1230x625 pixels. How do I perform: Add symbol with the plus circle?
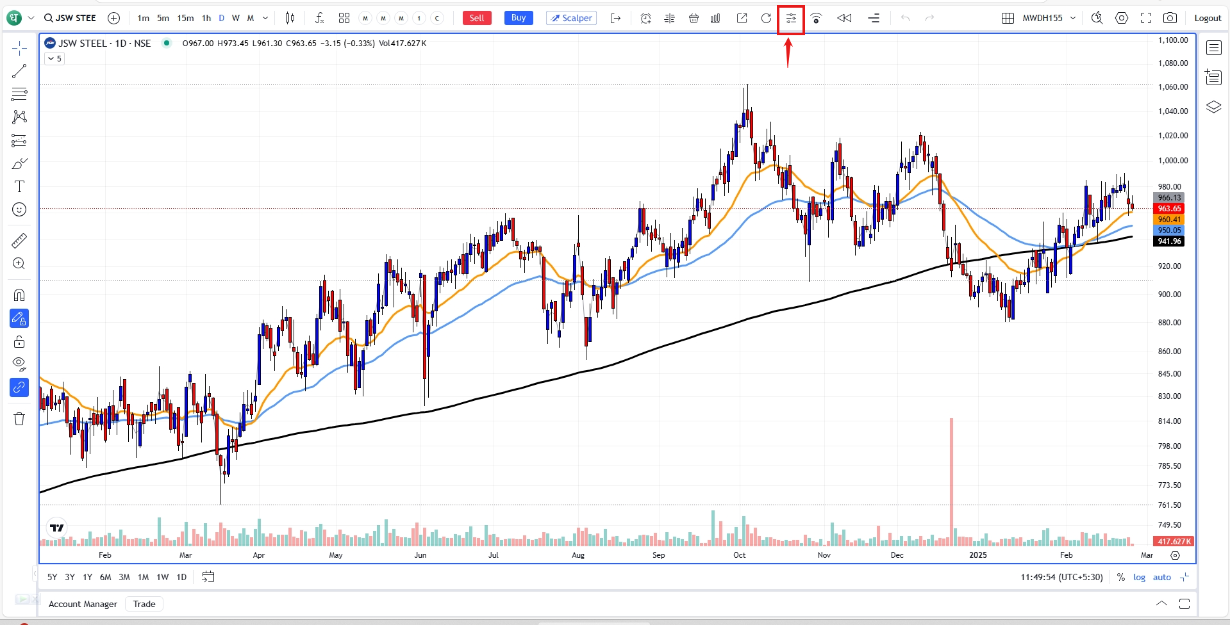(x=113, y=18)
